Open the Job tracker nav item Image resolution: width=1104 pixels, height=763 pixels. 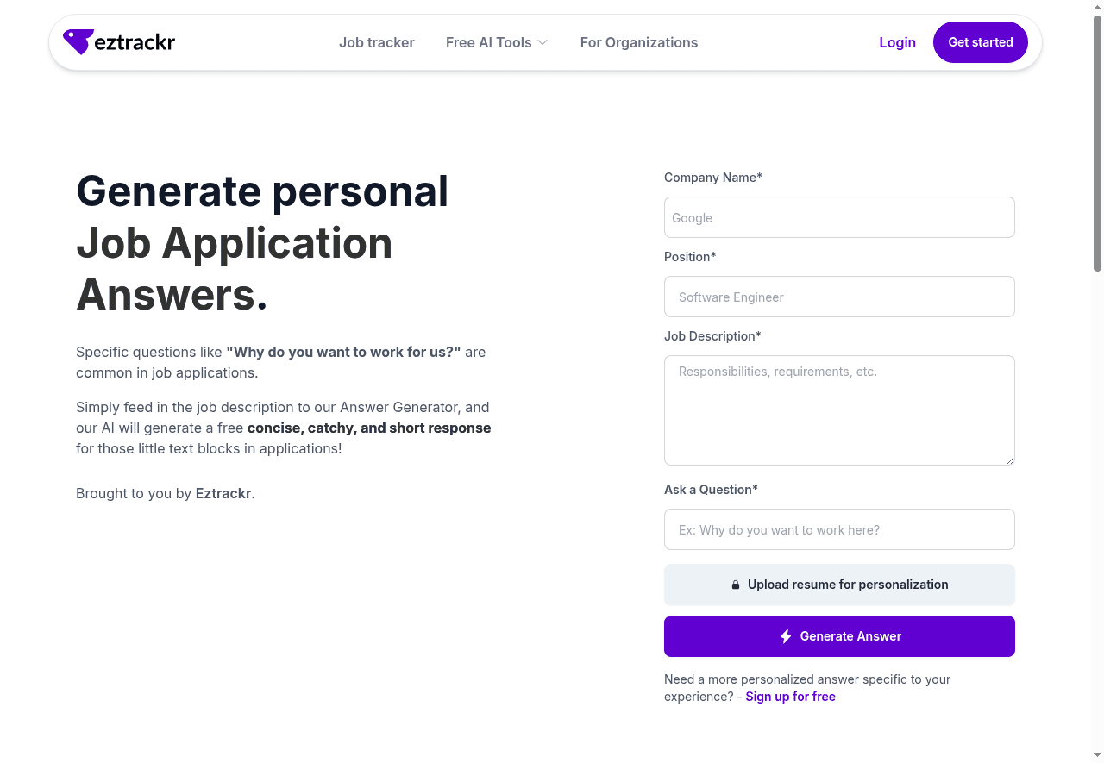(376, 42)
